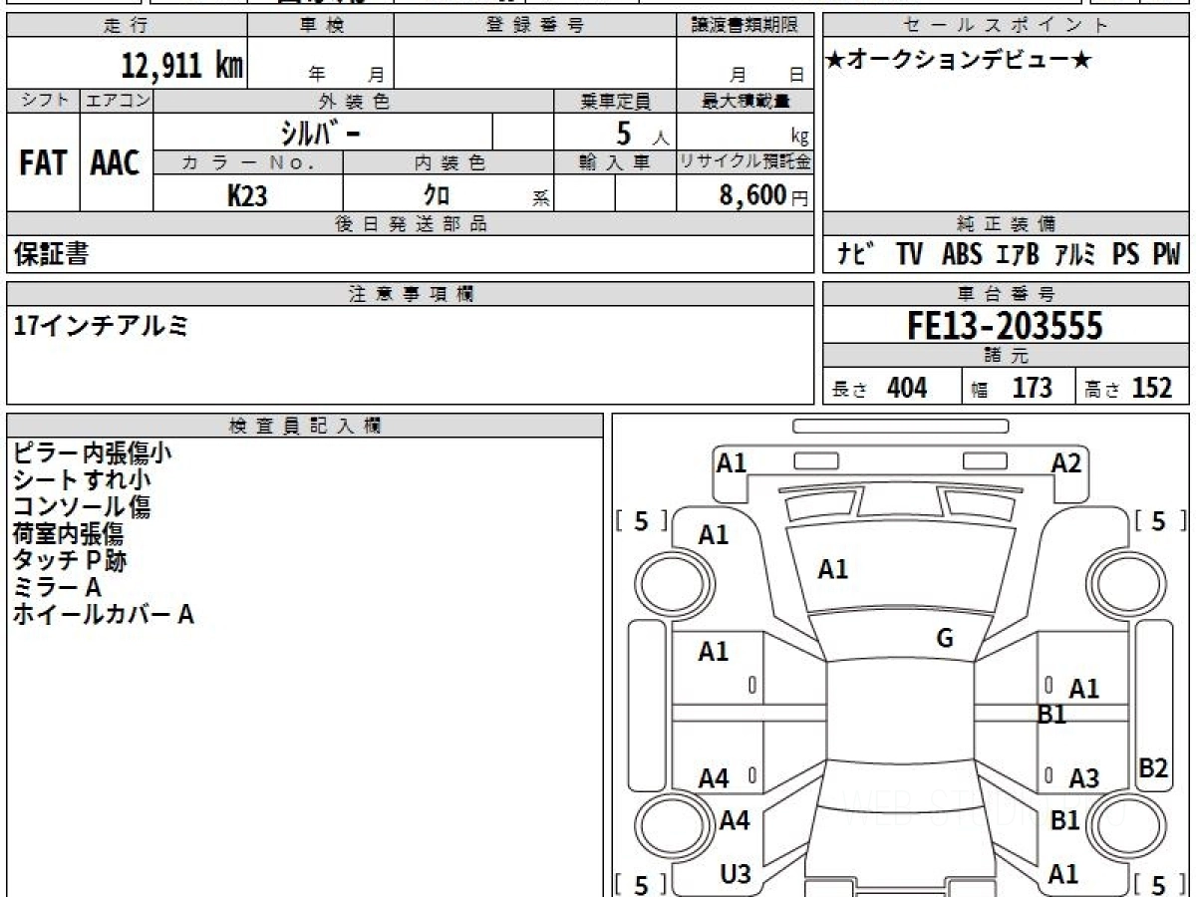Screen dimensions: 1196x897
Task: Select the ABS equipment item
Action: [x=962, y=255]
